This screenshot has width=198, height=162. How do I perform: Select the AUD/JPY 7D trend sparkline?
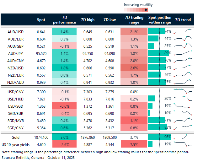183,53
